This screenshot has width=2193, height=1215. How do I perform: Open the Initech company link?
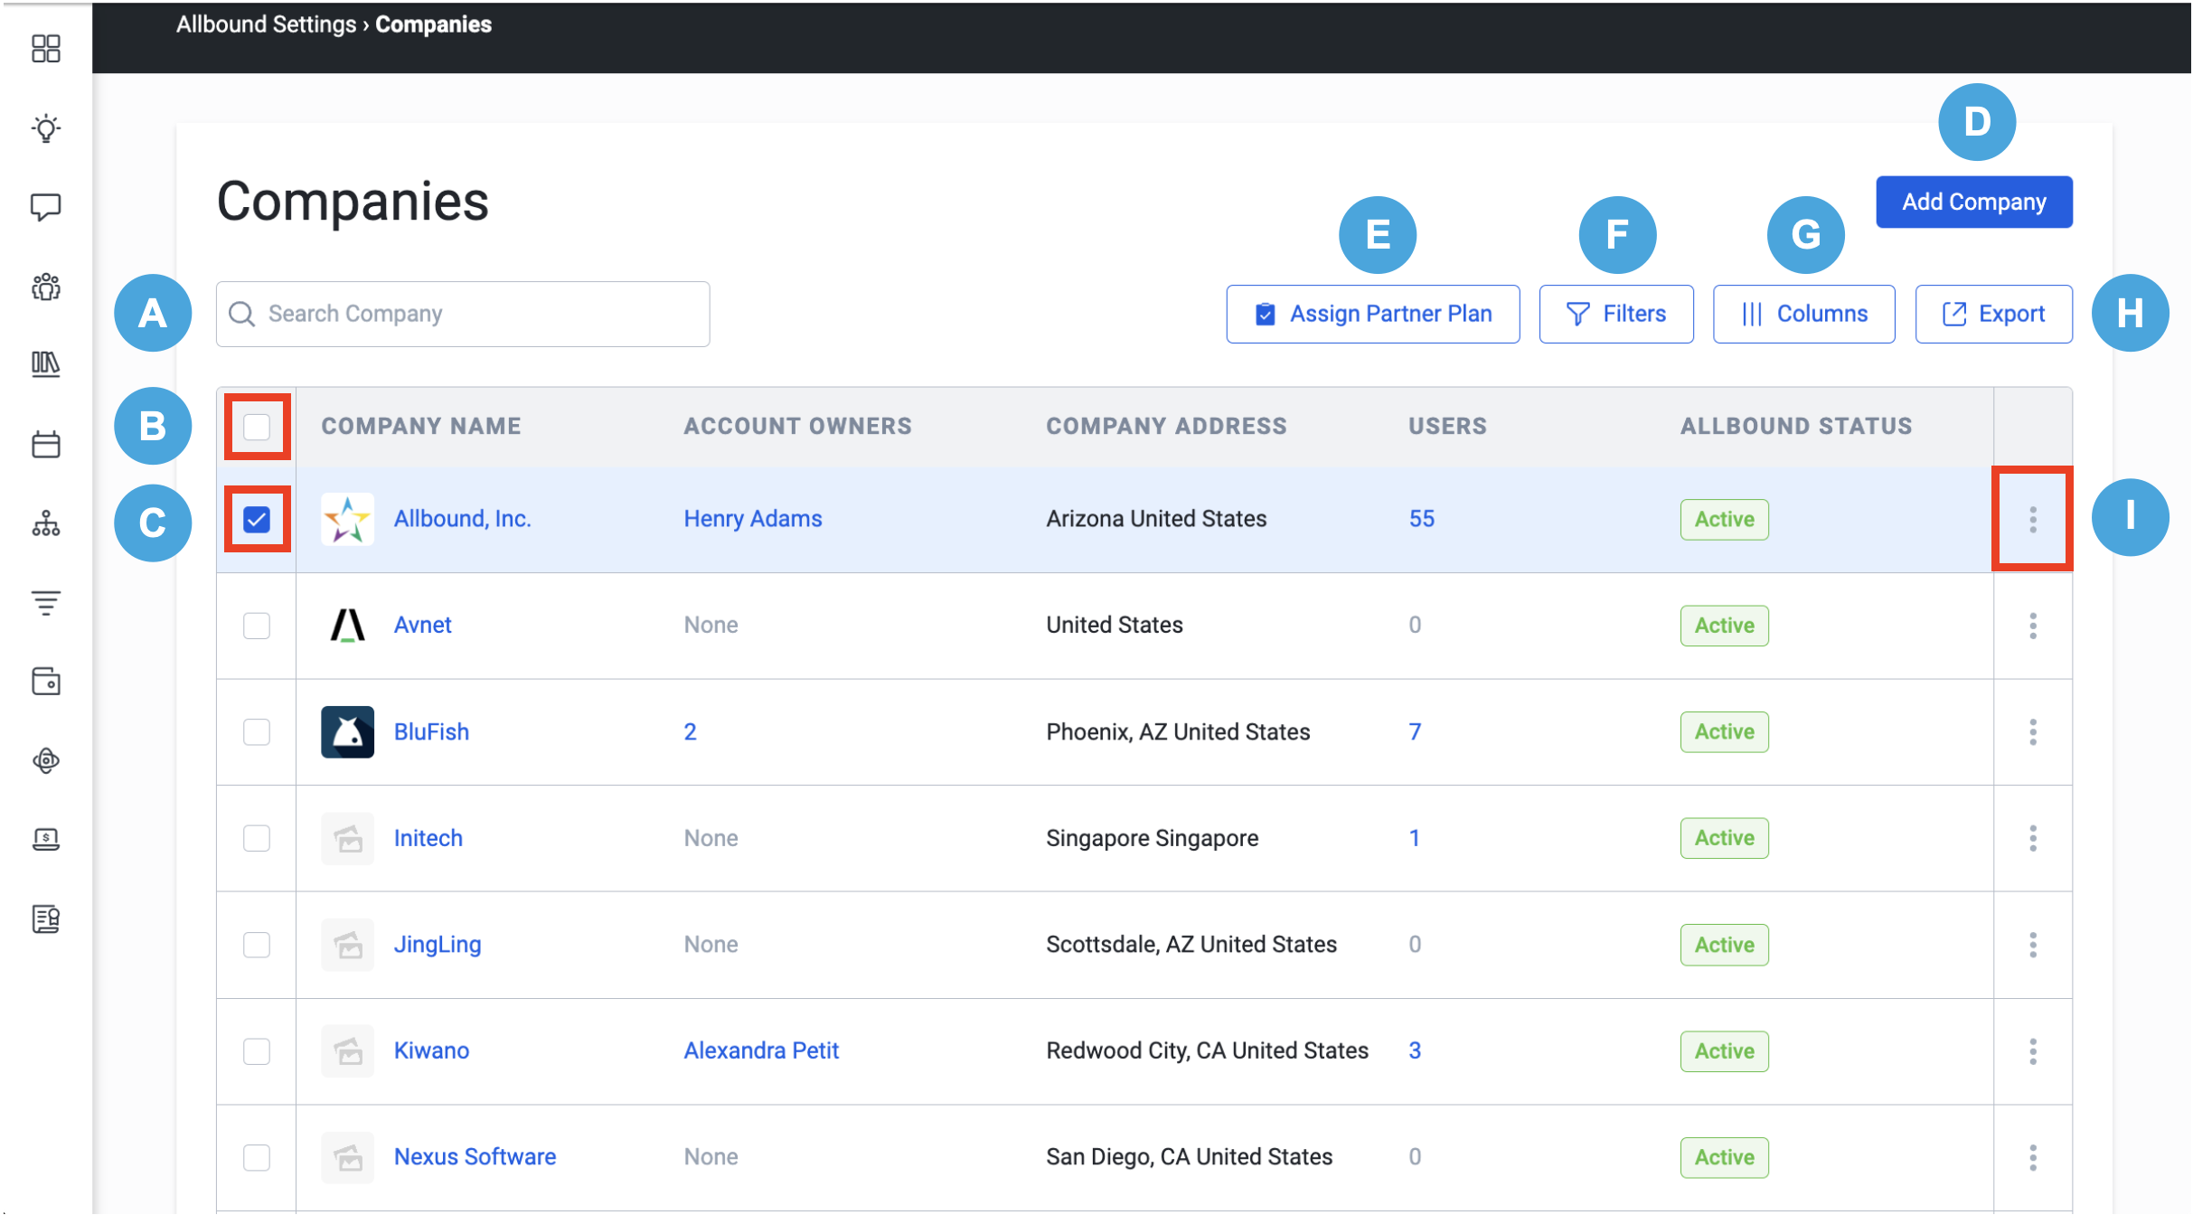click(x=428, y=838)
